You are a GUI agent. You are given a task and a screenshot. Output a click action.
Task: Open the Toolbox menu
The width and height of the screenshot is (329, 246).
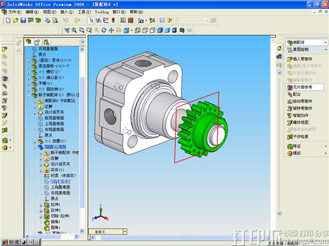pos(102,12)
